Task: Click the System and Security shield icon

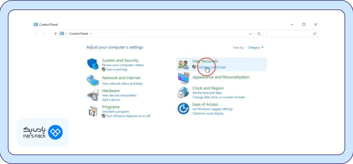Action: tap(93, 64)
